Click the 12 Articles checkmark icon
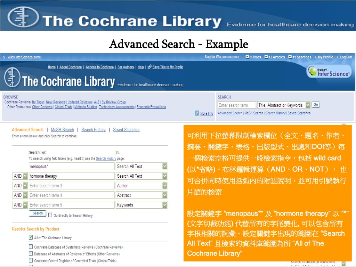This screenshot has height=267, width=356. point(266,57)
